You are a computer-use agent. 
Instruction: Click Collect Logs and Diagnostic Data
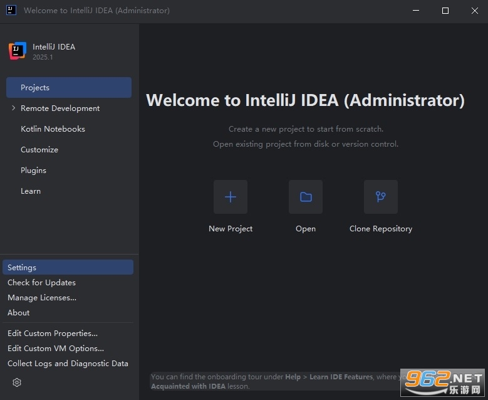68,363
